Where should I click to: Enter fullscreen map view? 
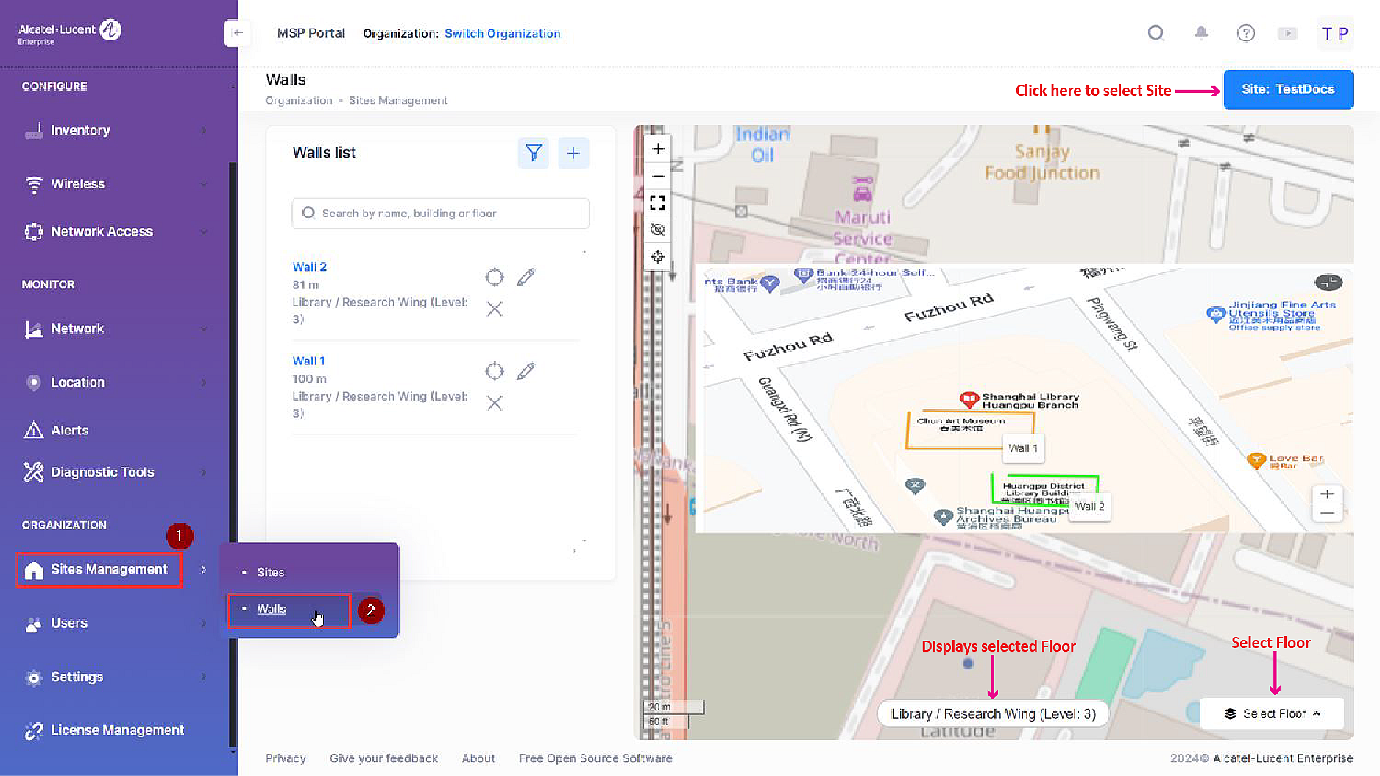tap(657, 202)
